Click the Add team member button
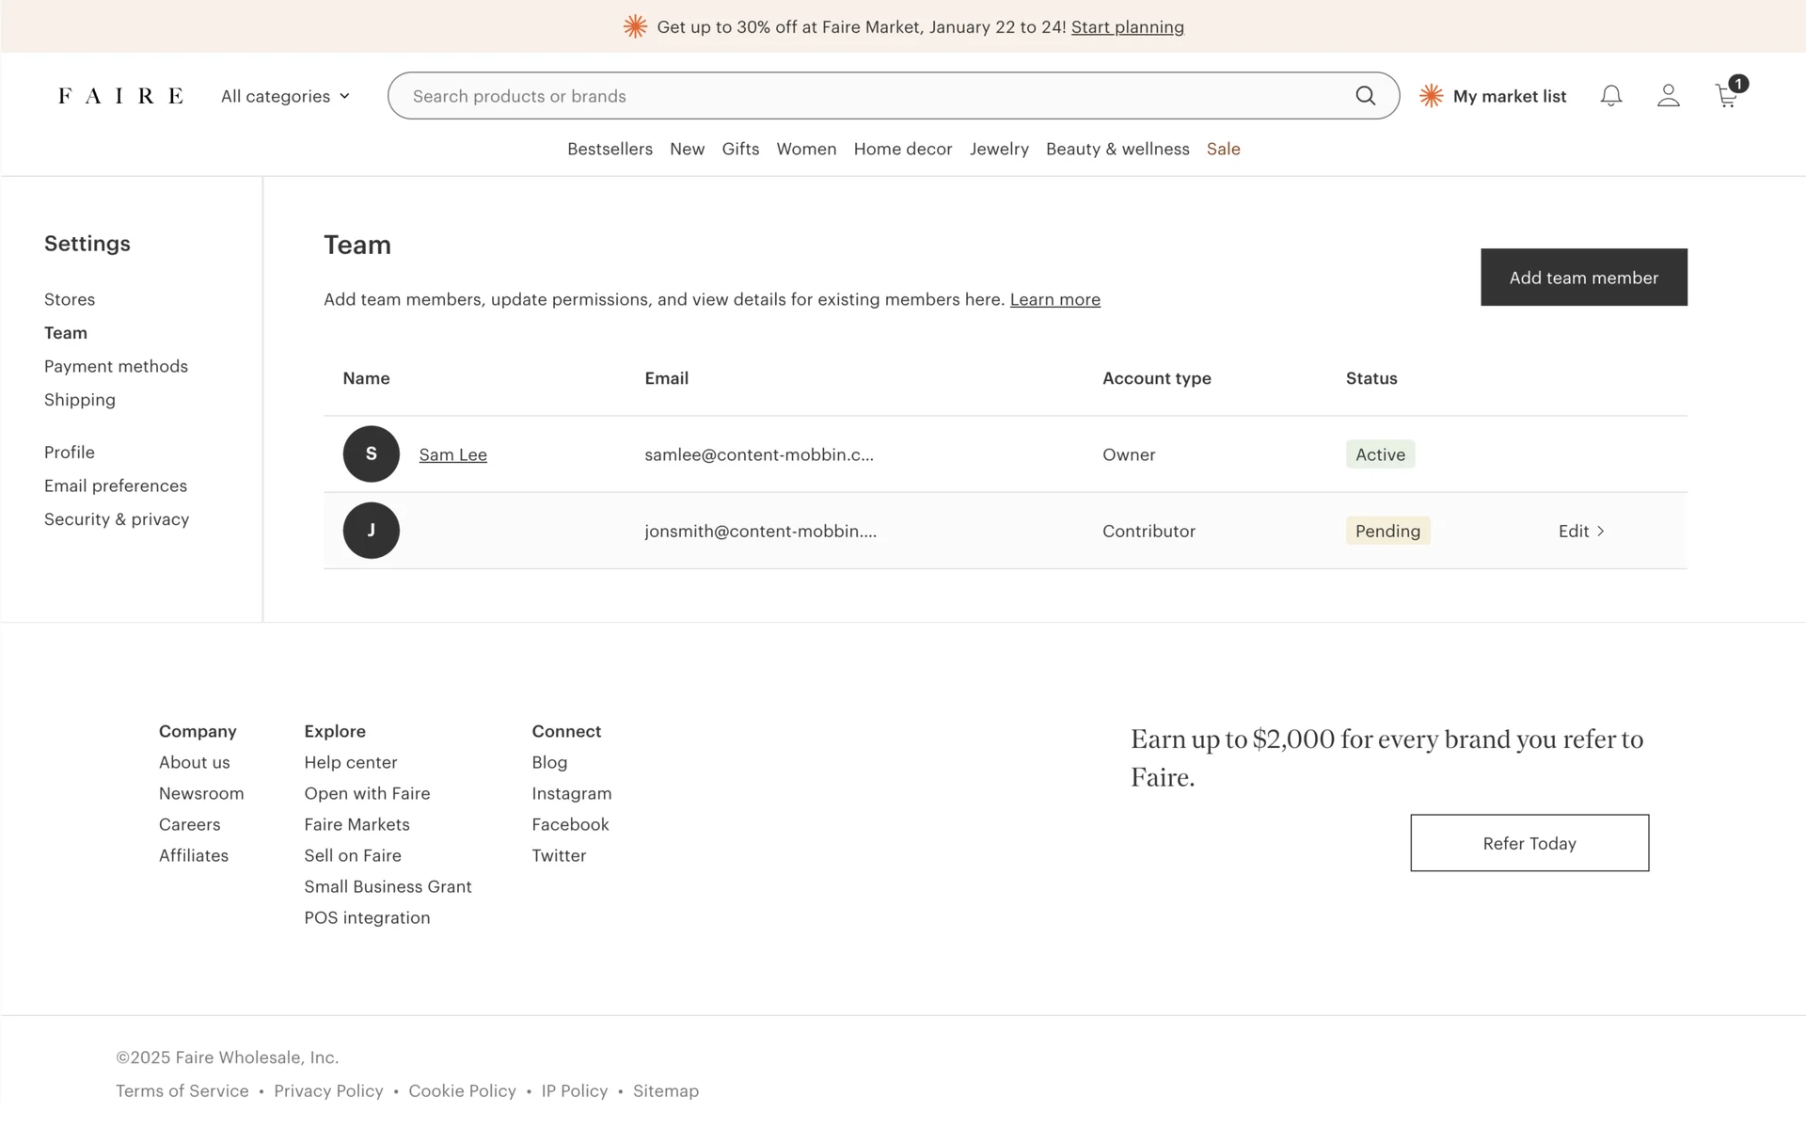 [x=1583, y=278]
